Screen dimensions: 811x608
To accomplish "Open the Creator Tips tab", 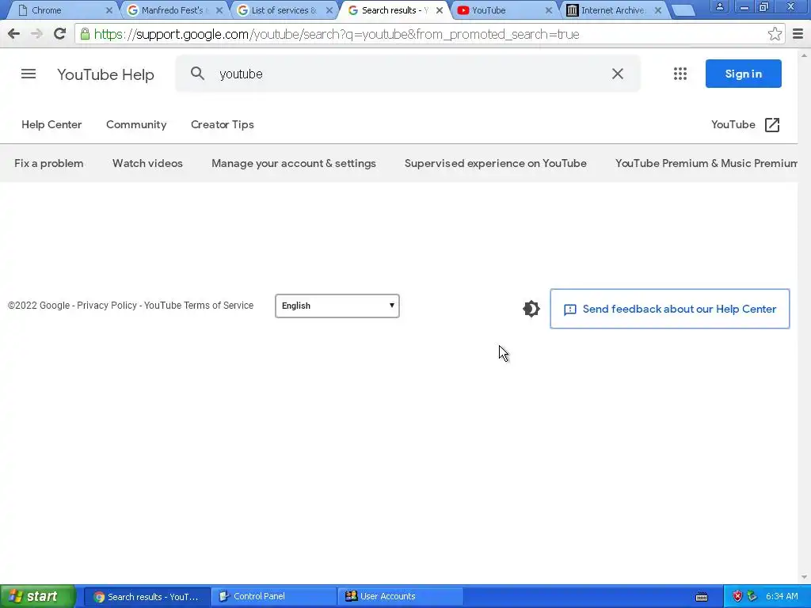I will (223, 124).
